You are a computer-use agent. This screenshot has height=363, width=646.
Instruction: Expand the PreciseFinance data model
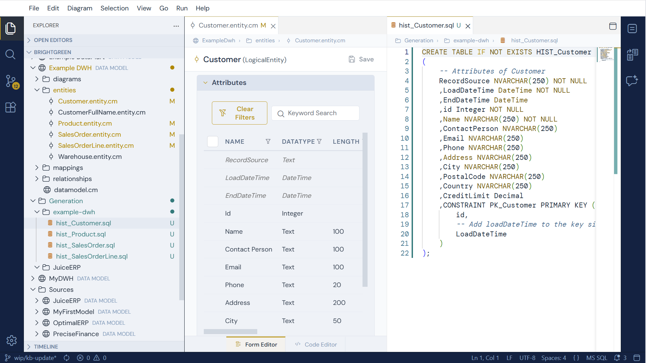point(37,334)
